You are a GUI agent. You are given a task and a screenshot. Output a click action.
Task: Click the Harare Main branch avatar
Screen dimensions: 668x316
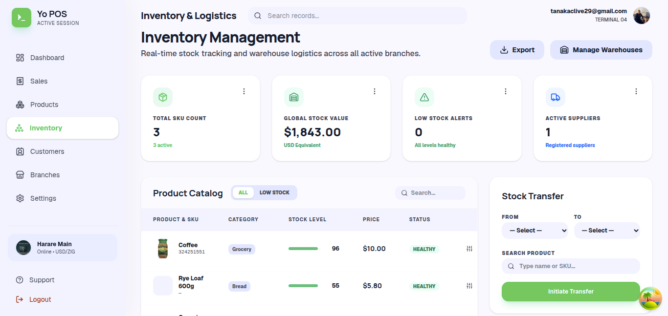tap(23, 248)
